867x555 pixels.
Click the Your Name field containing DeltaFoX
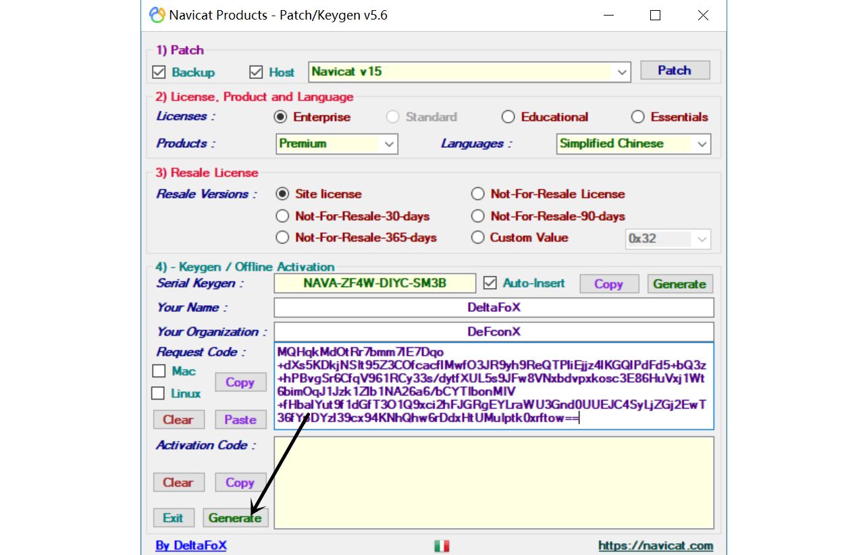[494, 308]
